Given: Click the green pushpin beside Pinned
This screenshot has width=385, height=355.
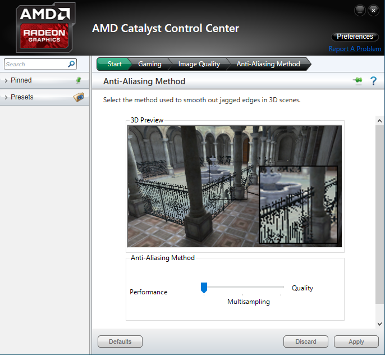Looking at the screenshot, I should pos(79,80).
